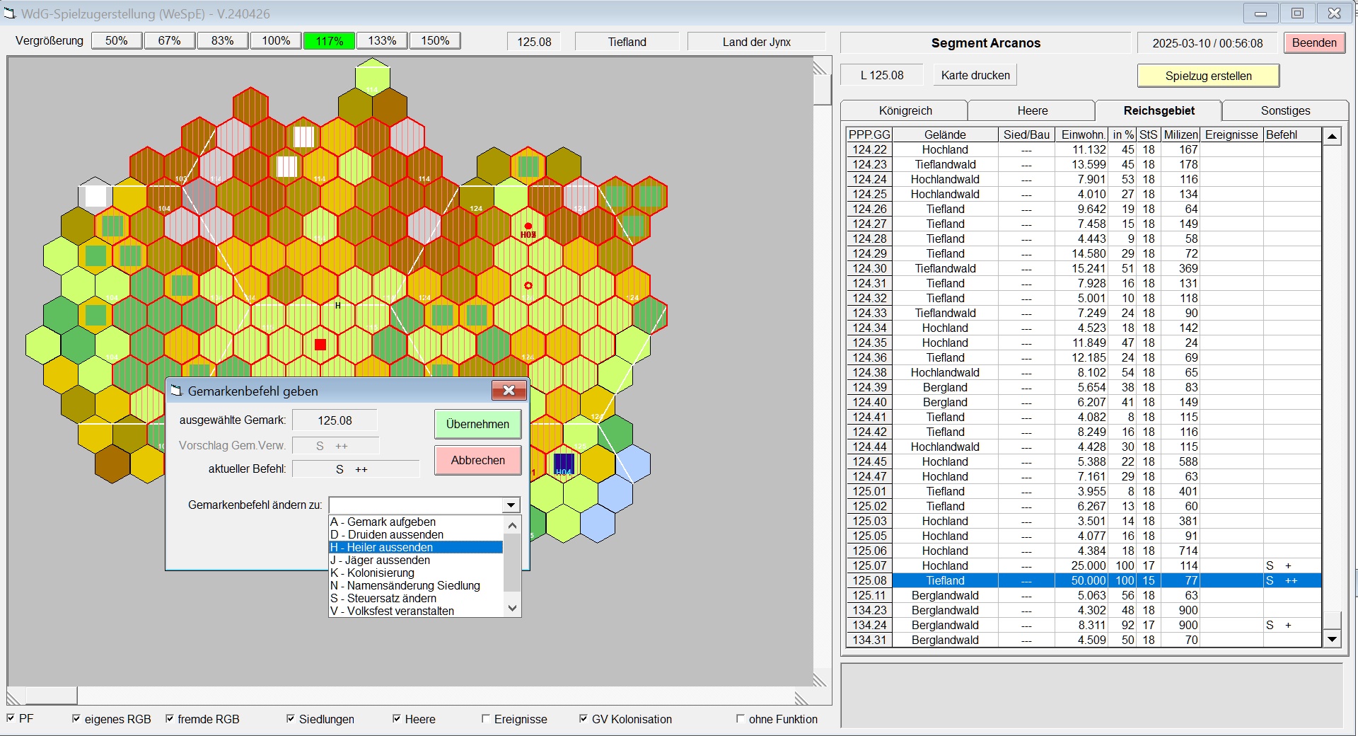Click the Einwohn. column header
Viewport: 1358px width, 736px height.
point(1081,134)
